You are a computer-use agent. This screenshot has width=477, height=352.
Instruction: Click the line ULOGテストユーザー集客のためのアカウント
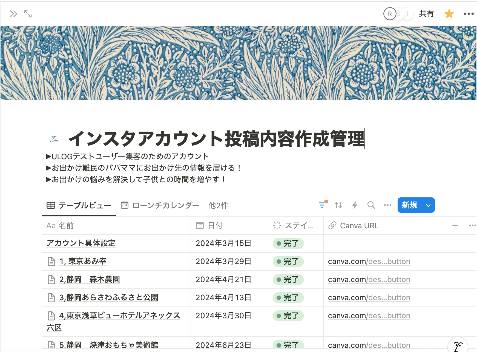128,157
